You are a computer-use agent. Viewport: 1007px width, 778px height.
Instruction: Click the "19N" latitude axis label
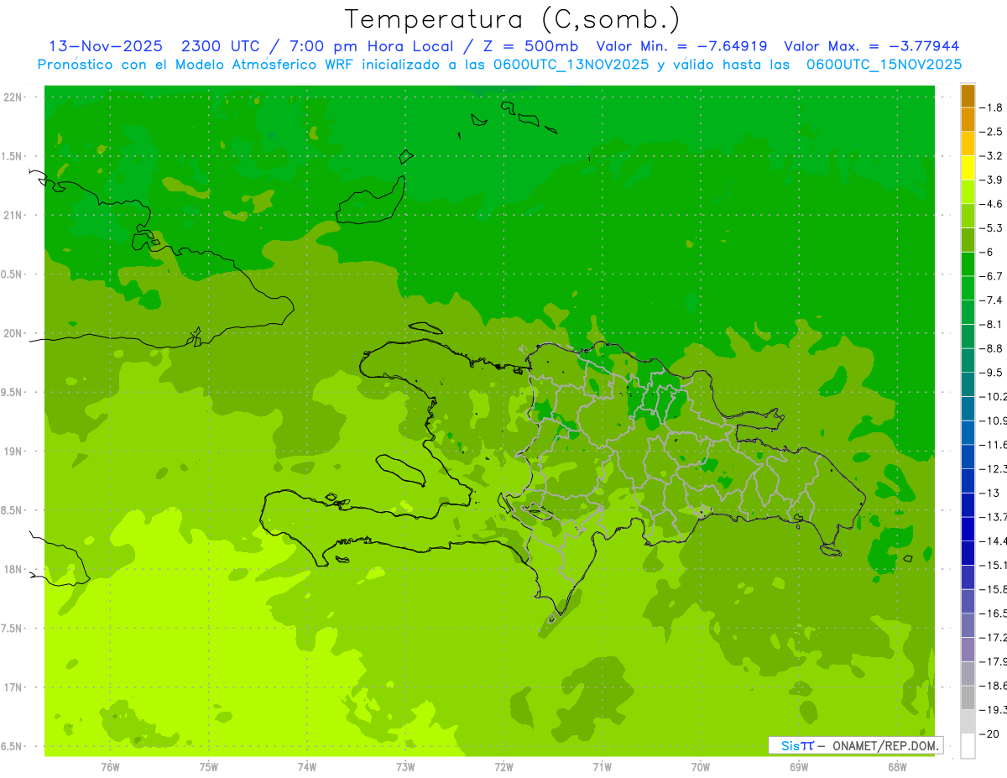point(13,452)
